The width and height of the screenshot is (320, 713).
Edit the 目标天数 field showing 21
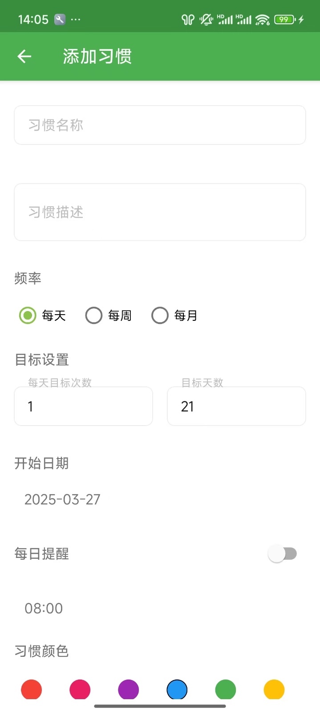tap(236, 406)
